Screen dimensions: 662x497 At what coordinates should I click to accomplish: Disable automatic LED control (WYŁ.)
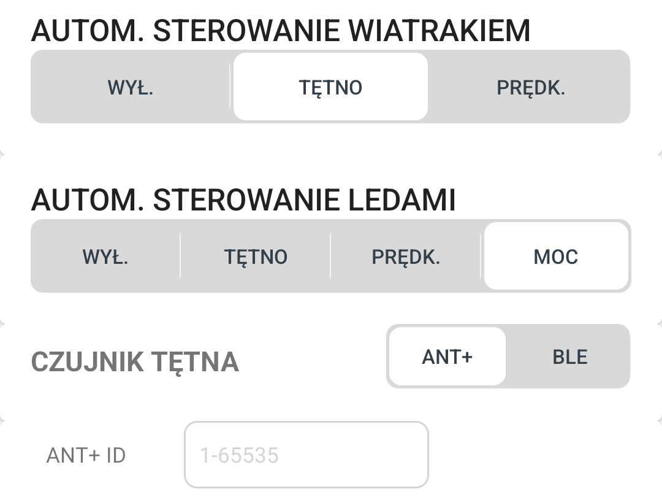[105, 256]
